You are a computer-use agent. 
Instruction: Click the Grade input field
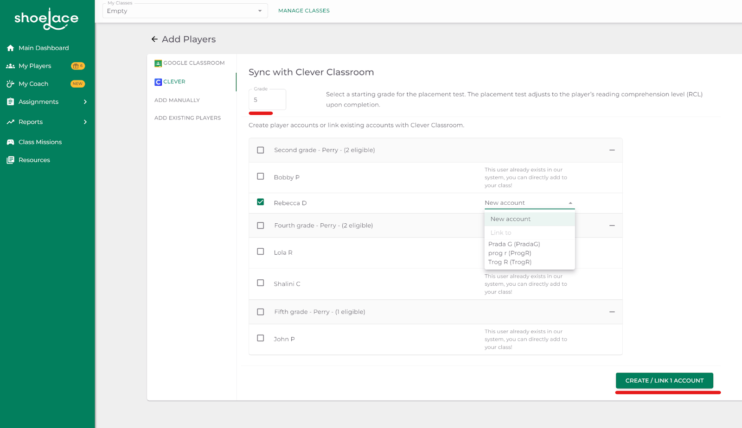pyautogui.click(x=268, y=100)
